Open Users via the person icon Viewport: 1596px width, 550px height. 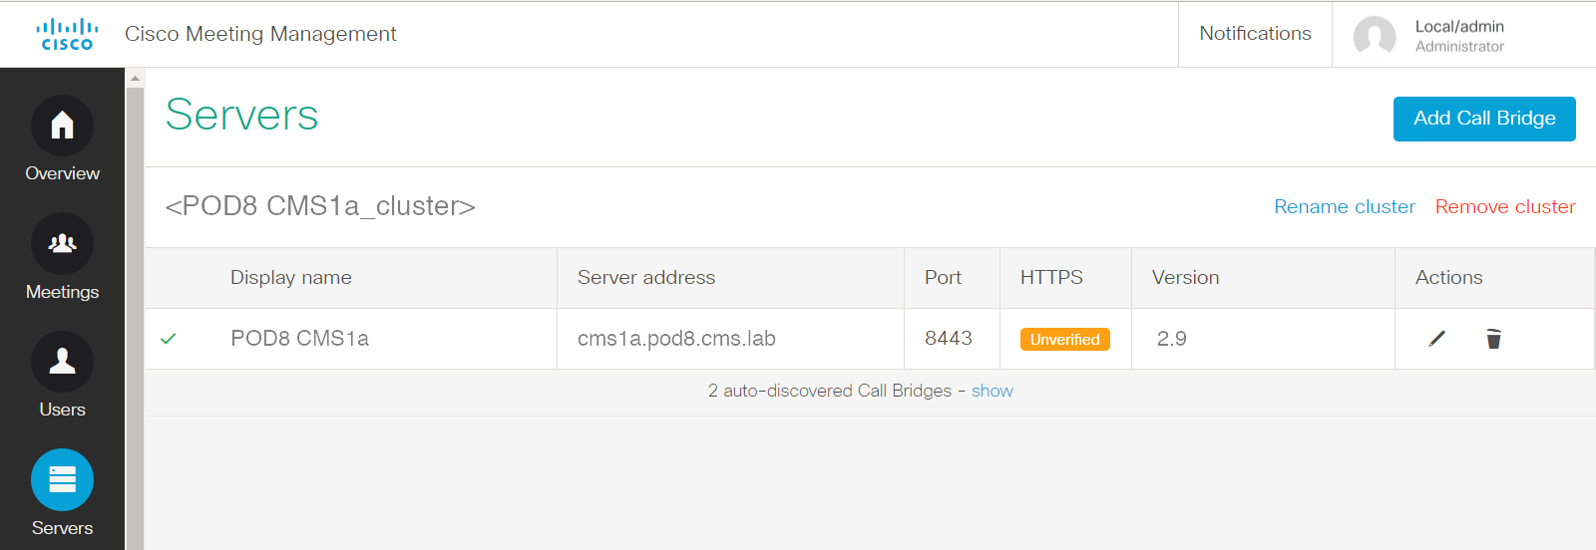tap(62, 362)
